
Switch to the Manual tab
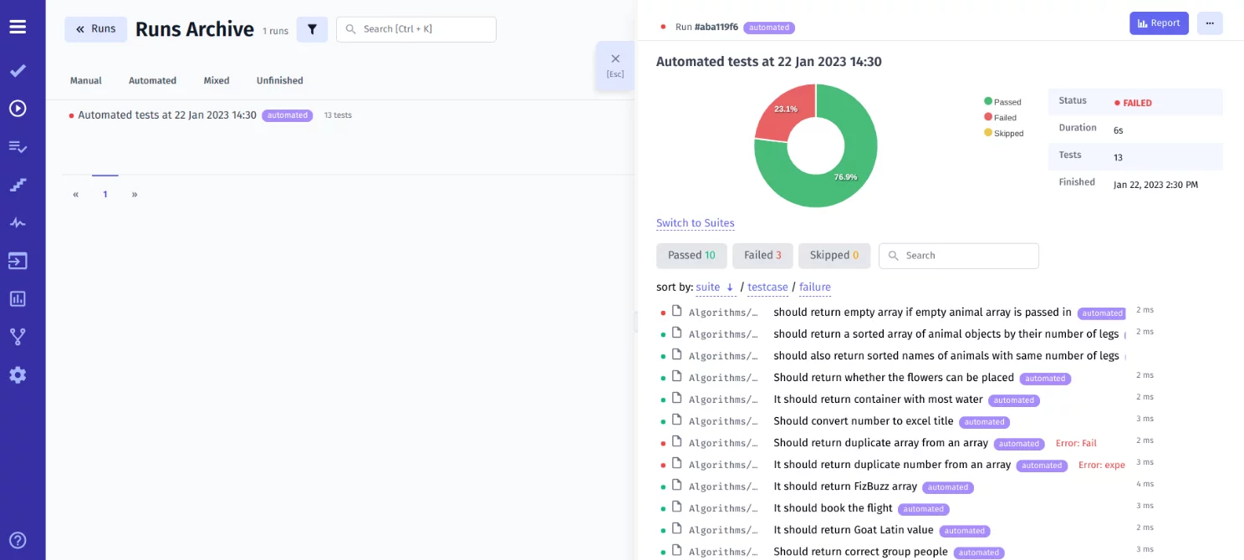click(x=85, y=80)
